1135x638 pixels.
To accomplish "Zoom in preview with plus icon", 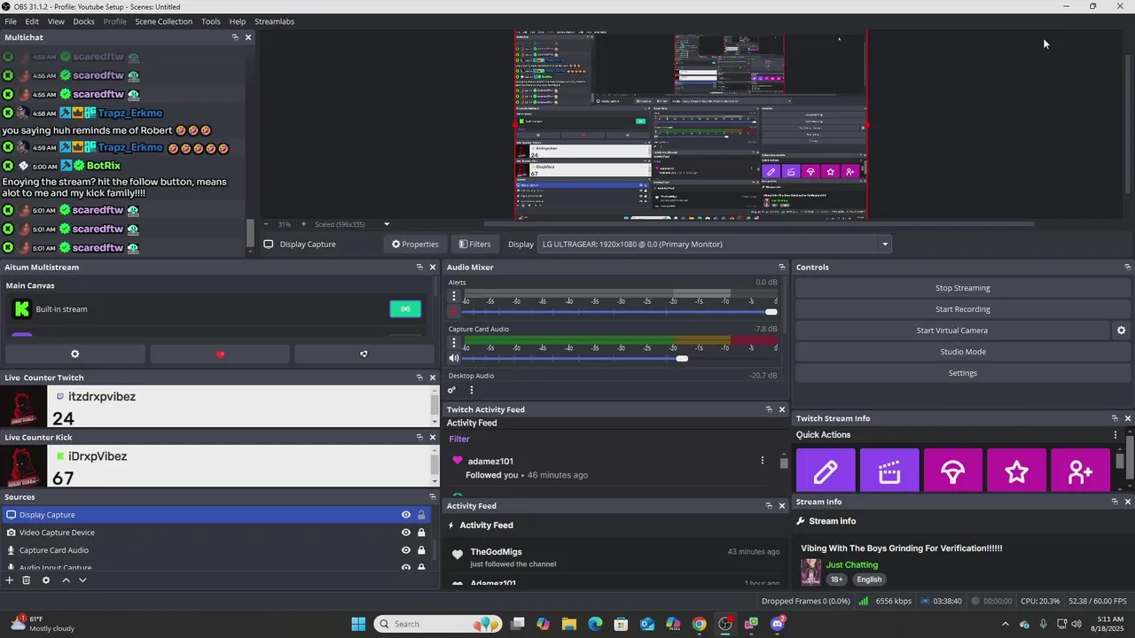I will coord(303,224).
